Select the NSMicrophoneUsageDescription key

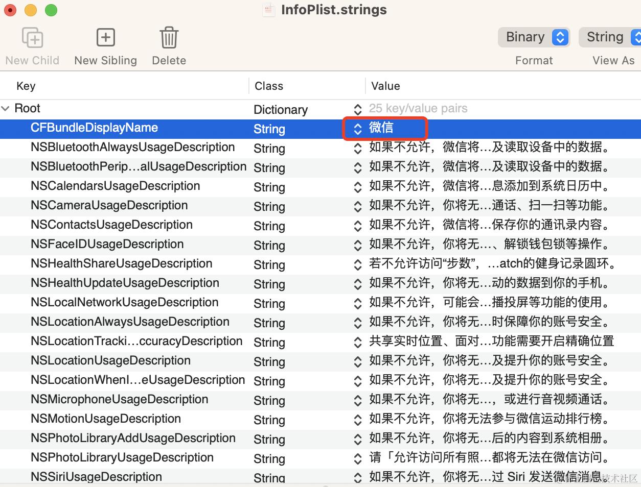click(120, 399)
